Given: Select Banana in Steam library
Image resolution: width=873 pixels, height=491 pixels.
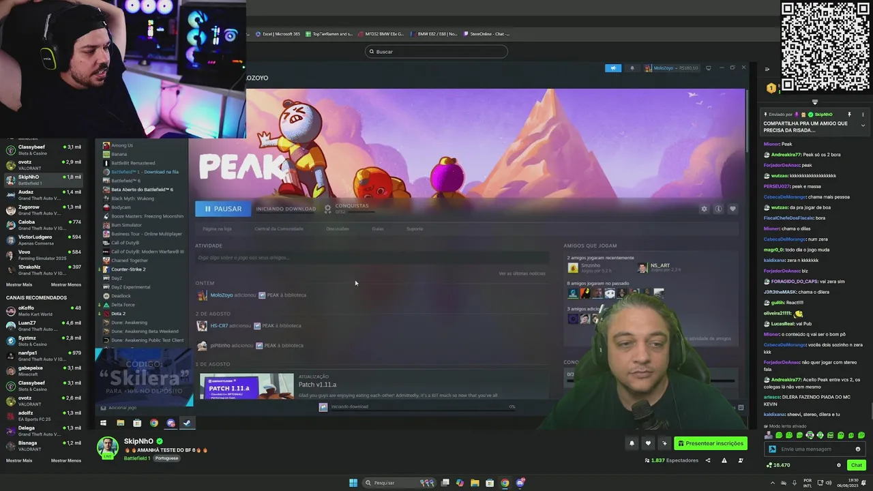Looking at the screenshot, I should (119, 154).
